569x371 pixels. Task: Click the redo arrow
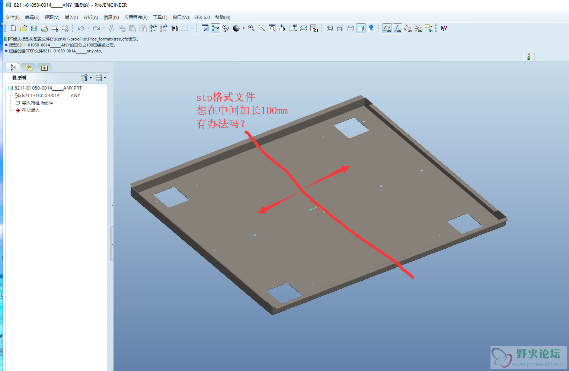(x=96, y=28)
